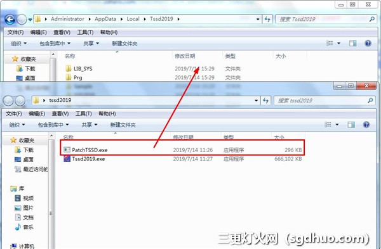The height and width of the screenshot is (249, 381).
Task: Open view options arrow in front window
Action: click(x=337, y=125)
